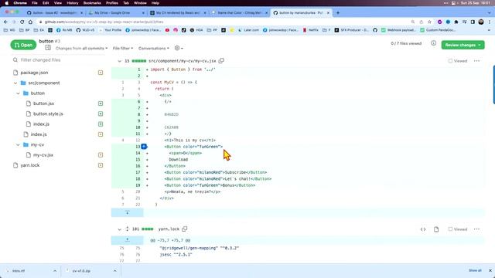The image size is (495, 278).
Task: View yarn.lock as rich file
Action: [x=436, y=229]
